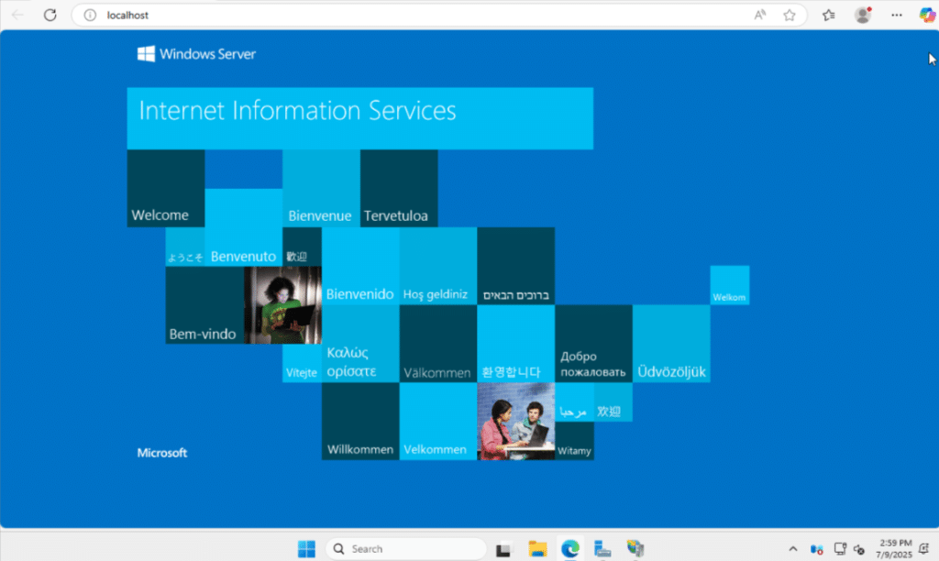Click the Windows Server logo on the page

point(195,54)
